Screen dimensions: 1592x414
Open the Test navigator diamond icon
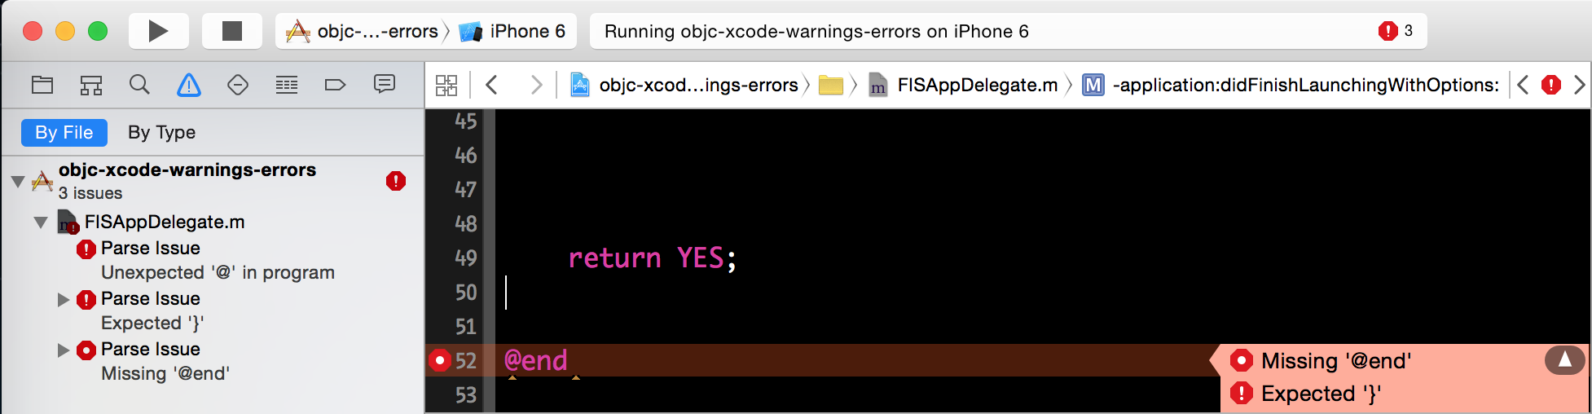pos(237,85)
